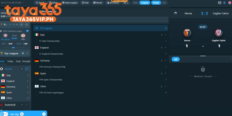Click the fire icon in the recommended panel
Viewport: 232px width, 116px height.
click(2, 24)
